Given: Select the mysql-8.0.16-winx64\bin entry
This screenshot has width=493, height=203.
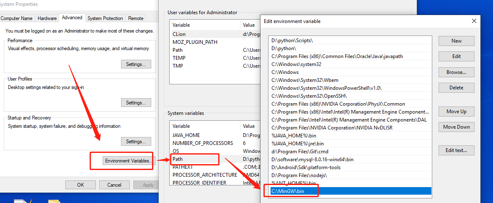Looking at the screenshot, I should click(x=351, y=160).
